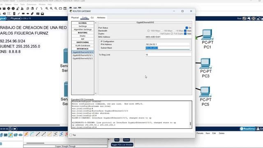Toggle the Duplex Auto checkbox
Viewport: 263px width, 148px height.
pyautogui.click(x=185, y=34)
